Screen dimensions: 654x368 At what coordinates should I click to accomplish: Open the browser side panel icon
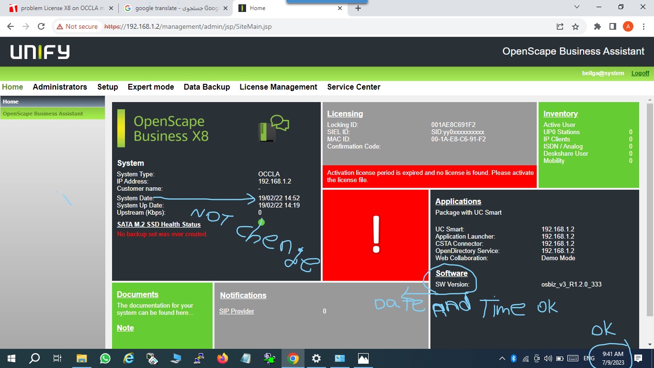(x=612, y=27)
